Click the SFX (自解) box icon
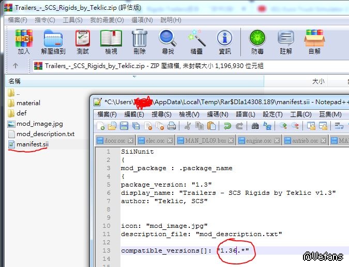349x267 pixels. [x=314, y=42]
